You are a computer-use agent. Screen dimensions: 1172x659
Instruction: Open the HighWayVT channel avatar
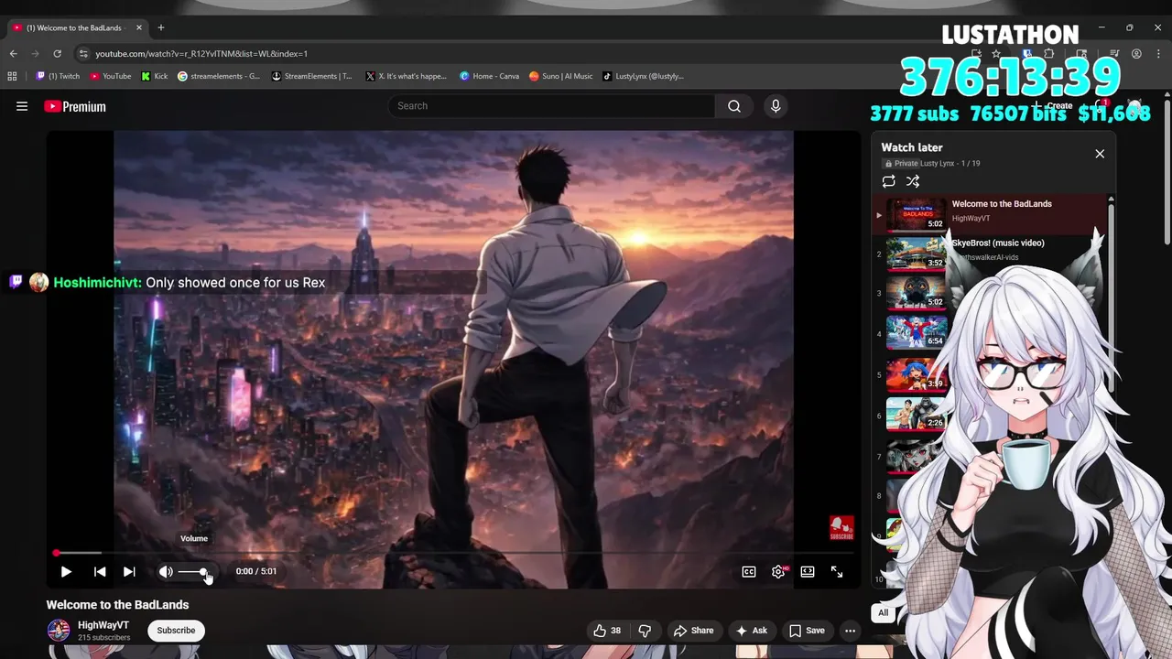point(59,631)
